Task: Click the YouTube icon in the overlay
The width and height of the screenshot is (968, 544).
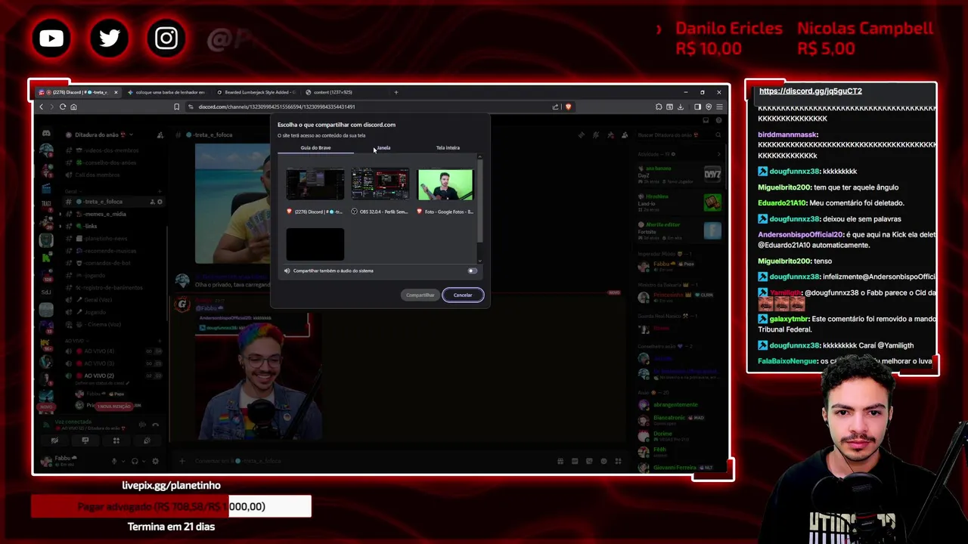Action: [x=51, y=38]
